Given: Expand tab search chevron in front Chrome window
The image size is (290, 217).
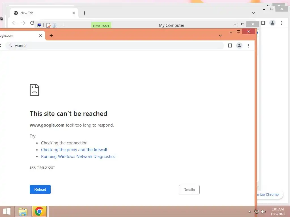Looking at the screenshot, I should [x=220, y=36].
